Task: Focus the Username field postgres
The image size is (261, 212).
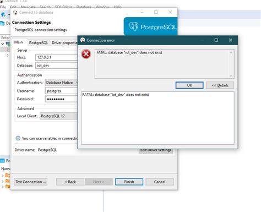Action: click(x=61, y=91)
